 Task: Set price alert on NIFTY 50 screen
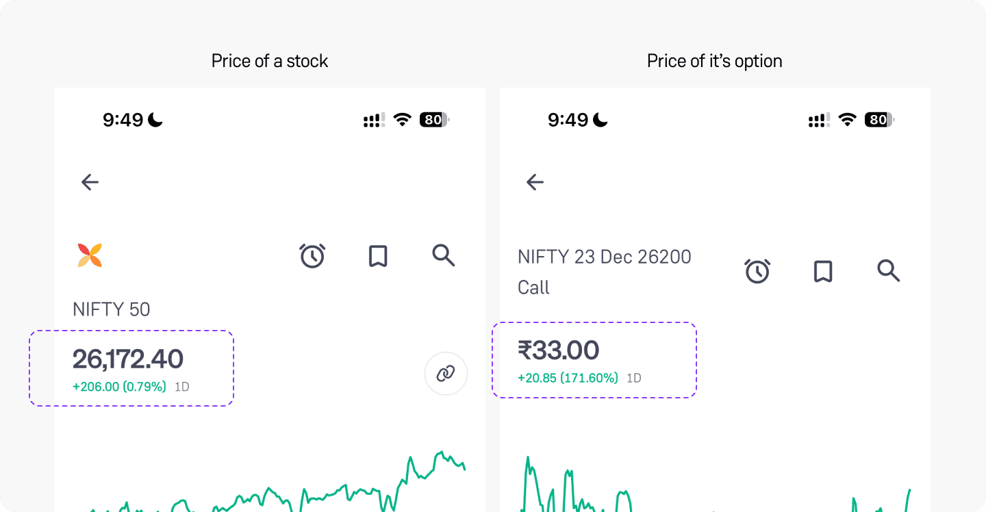312,255
